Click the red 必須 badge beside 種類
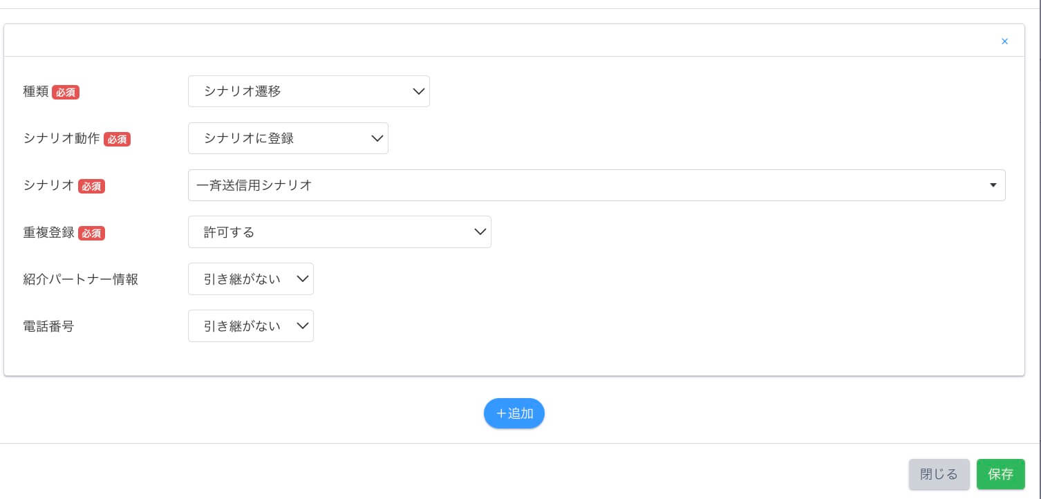 click(x=66, y=92)
